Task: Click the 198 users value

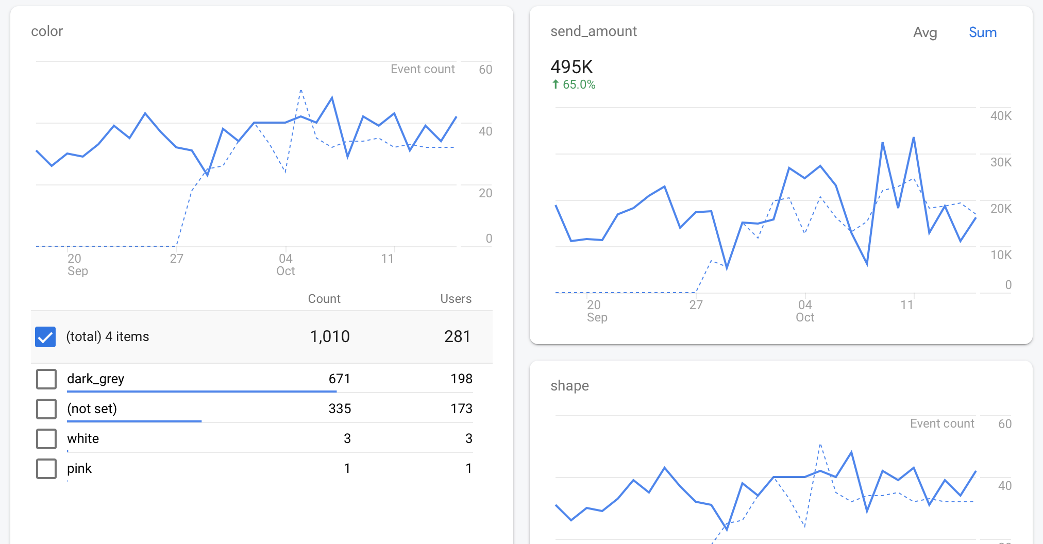Action: [461, 379]
